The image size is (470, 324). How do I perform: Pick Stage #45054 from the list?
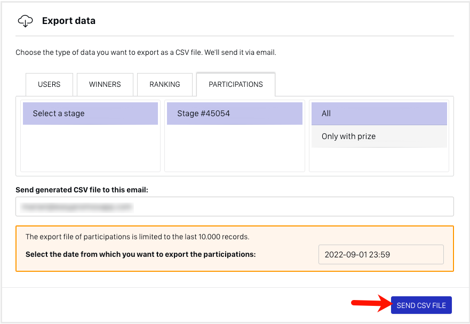pyautogui.click(x=234, y=114)
